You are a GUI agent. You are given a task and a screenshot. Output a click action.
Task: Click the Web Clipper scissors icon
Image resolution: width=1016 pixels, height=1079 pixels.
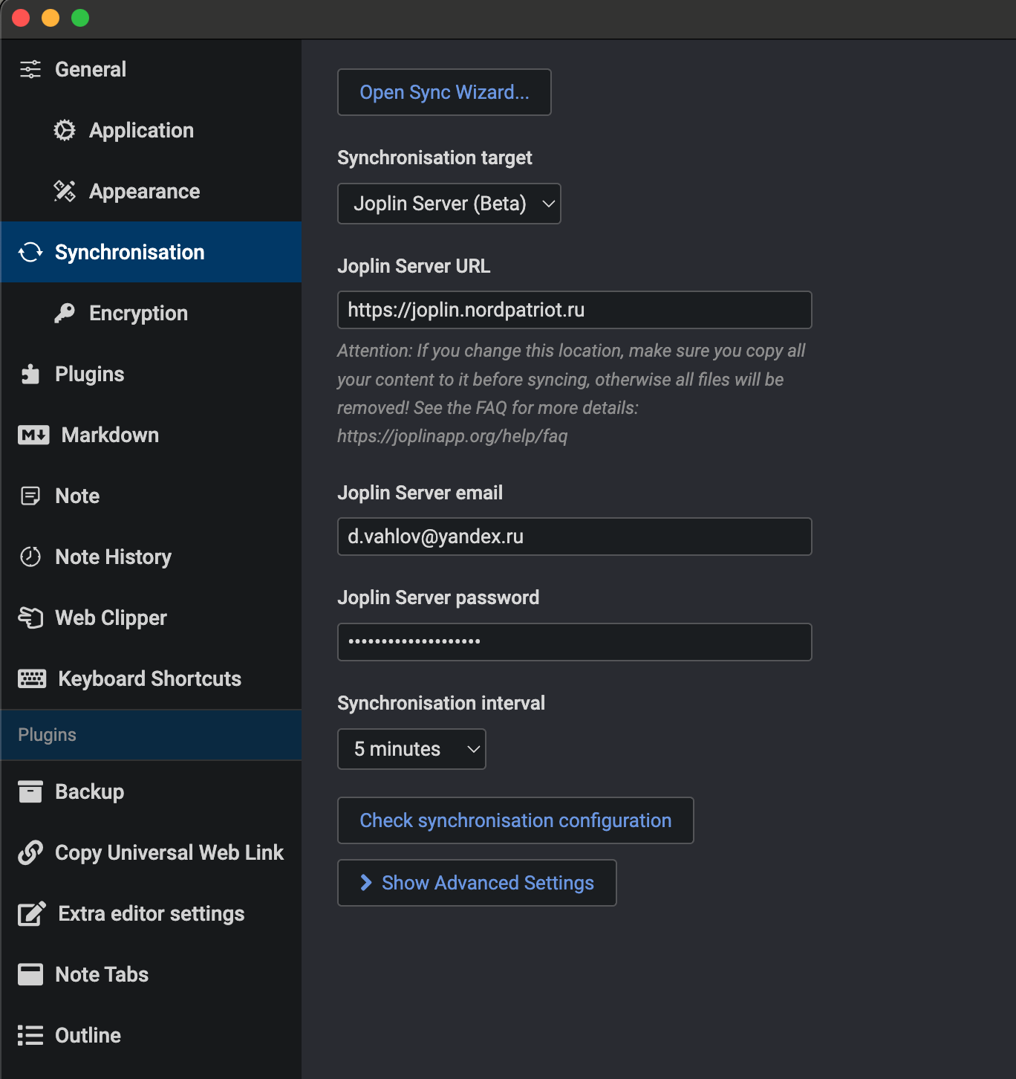[x=30, y=618]
